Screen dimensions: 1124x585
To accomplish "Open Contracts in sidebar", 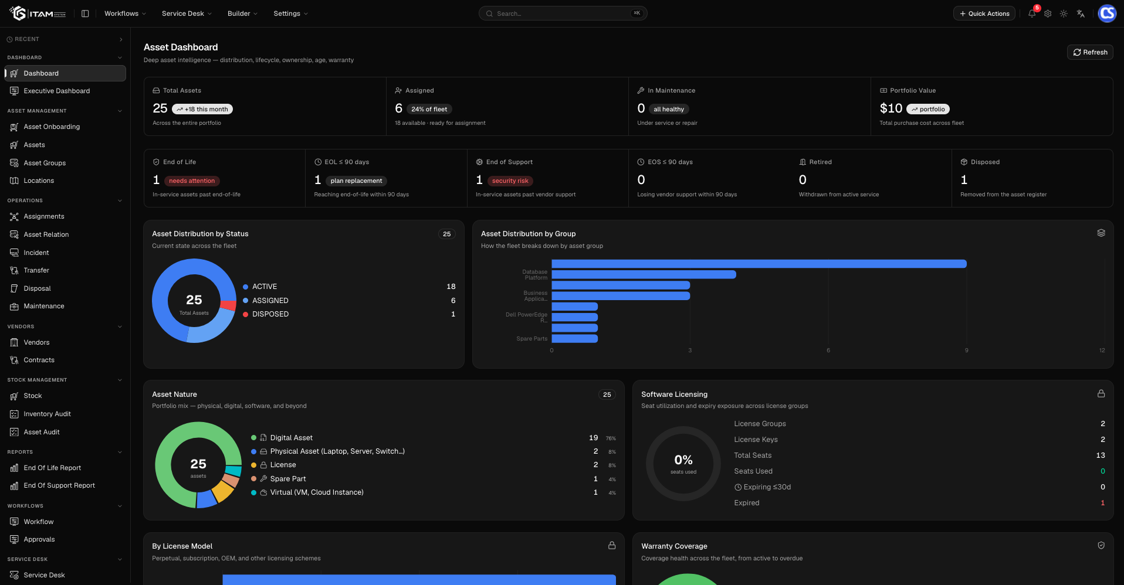I will pos(65,360).
